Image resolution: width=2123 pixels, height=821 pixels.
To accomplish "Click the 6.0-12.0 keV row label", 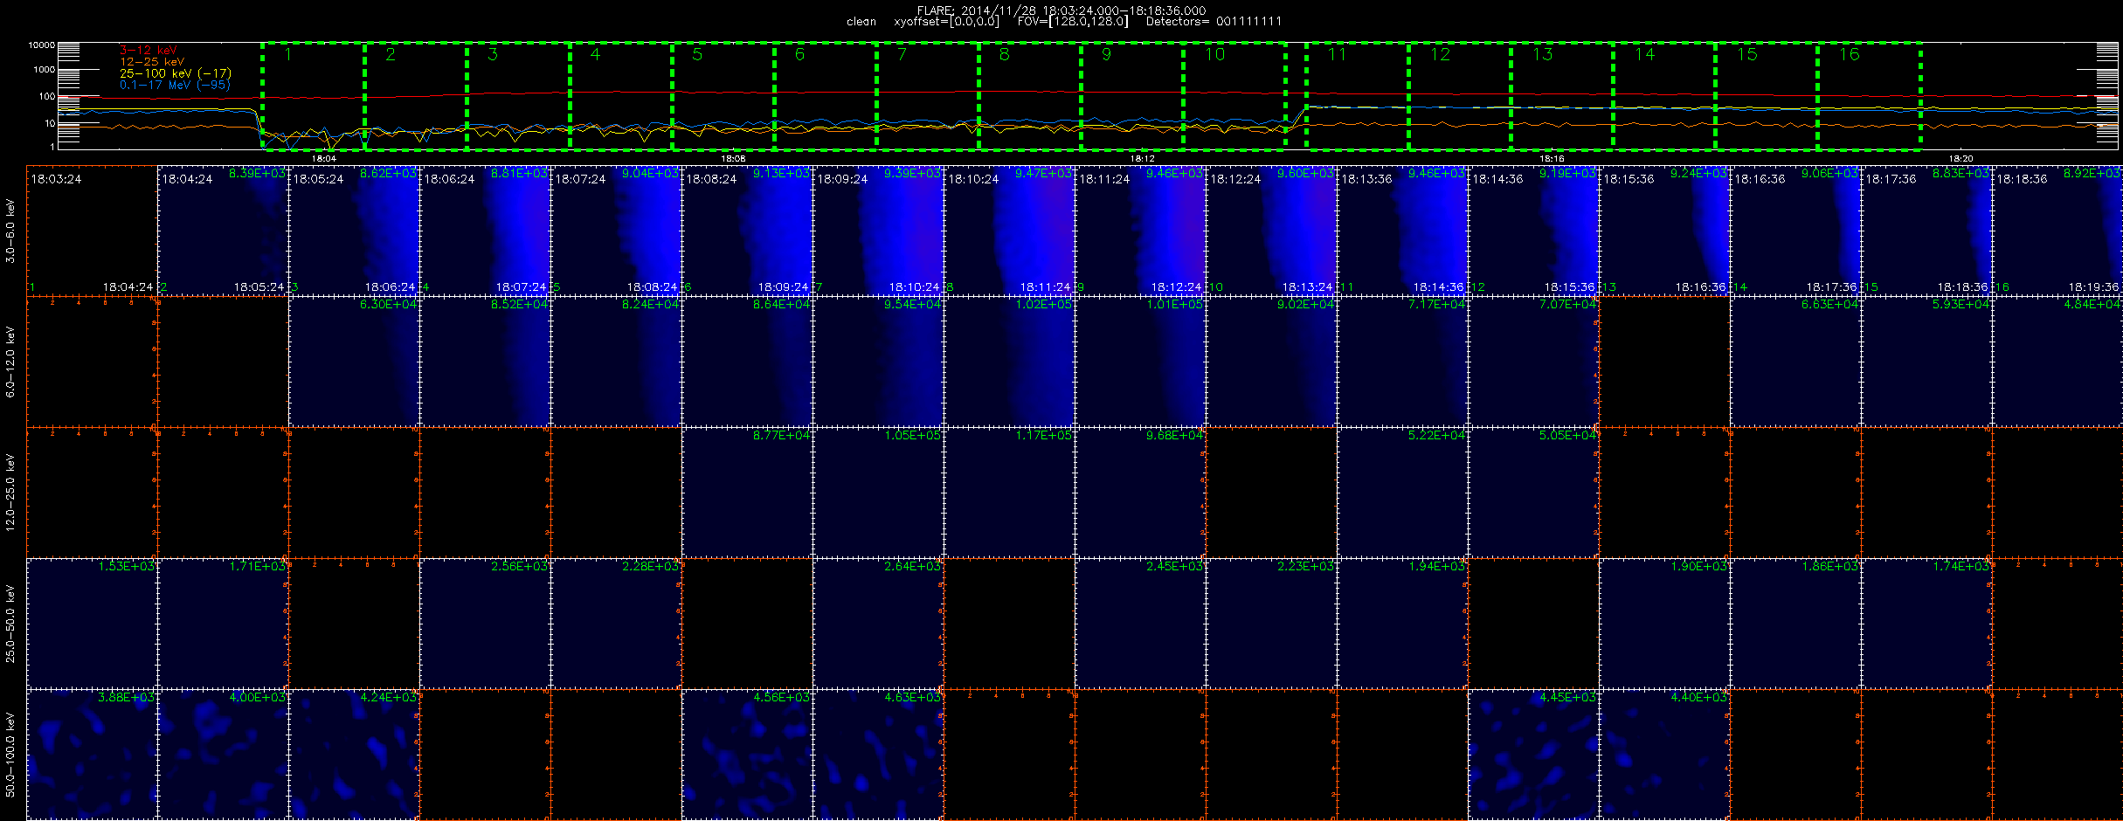I will tap(10, 362).
